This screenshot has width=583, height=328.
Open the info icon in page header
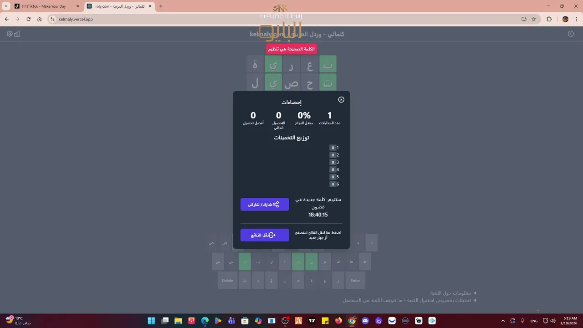pyautogui.click(x=571, y=34)
